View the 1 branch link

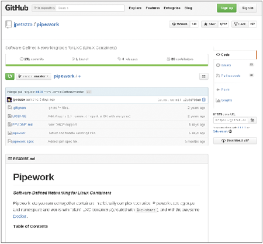point(81,59)
